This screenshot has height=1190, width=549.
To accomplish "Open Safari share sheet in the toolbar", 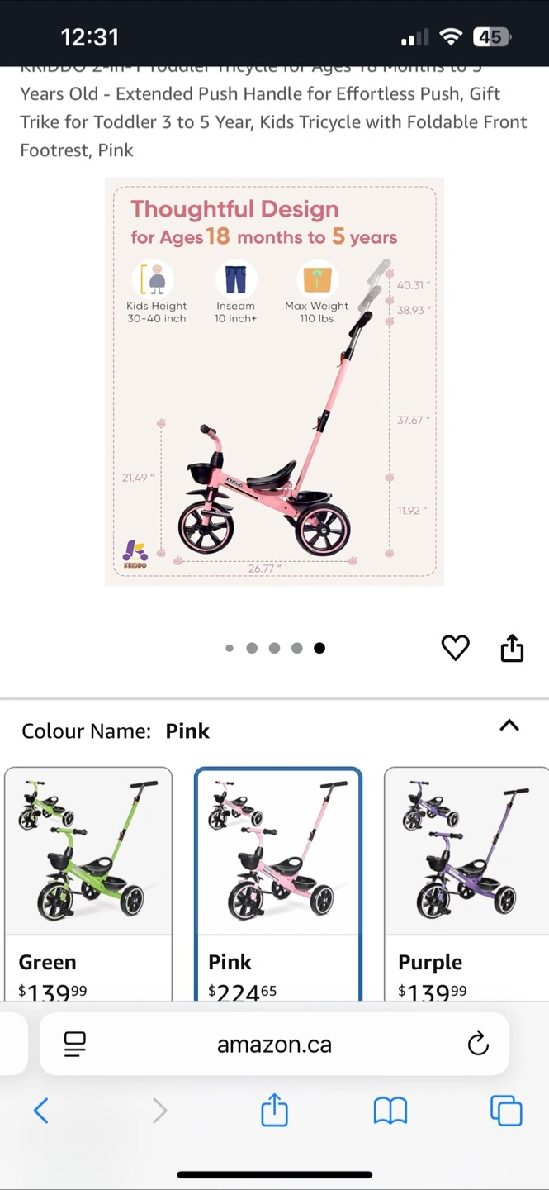I will pos(274,1109).
